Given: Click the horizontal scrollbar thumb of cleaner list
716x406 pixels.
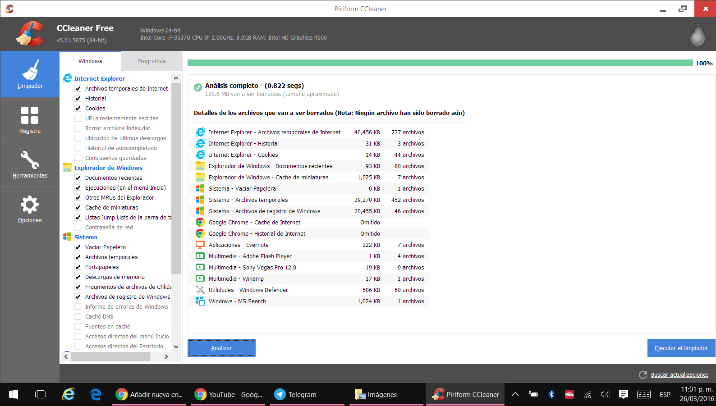Looking at the screenshot, I should 110,356.
